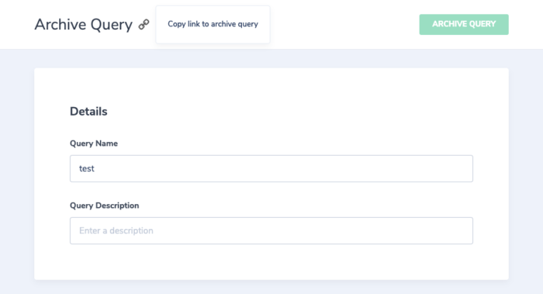Image resolution: width=543 pixels, height=294 pixels.
Task: Click the empty description field under Query Description
Action: 271,230
